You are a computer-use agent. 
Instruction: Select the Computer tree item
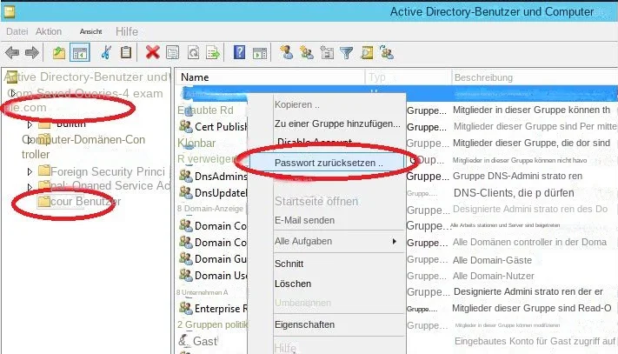click(83, 147)
